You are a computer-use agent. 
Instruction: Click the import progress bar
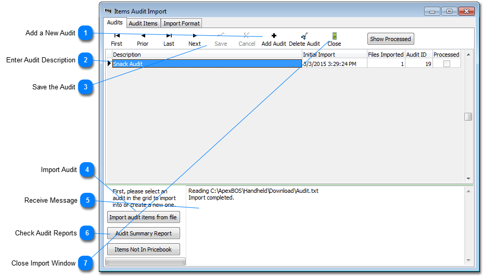[x=145, y=261]
